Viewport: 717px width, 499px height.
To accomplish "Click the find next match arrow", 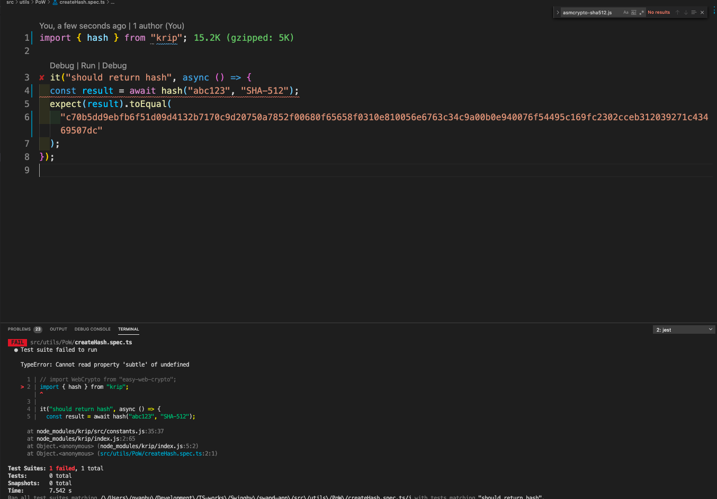I will (x=686, y=12).
